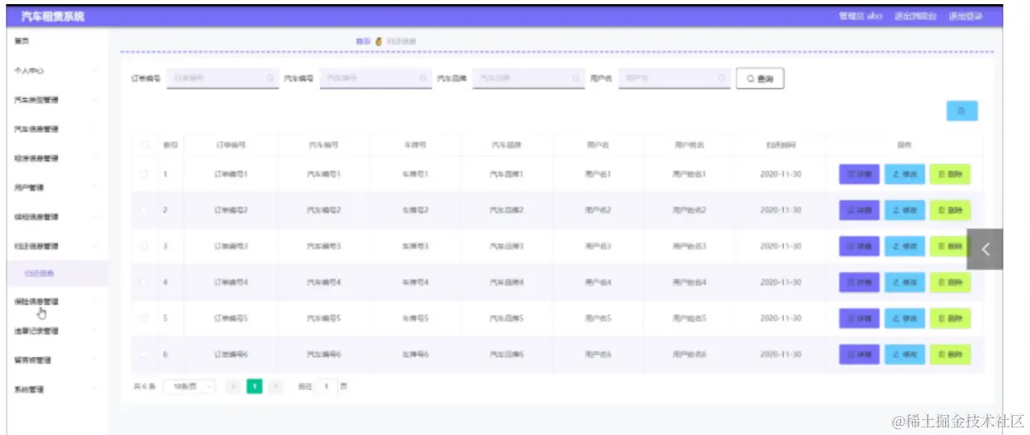Click 删除 for row 订单编号1
This screenshot has width=1030, height=435.
[949, 175]
